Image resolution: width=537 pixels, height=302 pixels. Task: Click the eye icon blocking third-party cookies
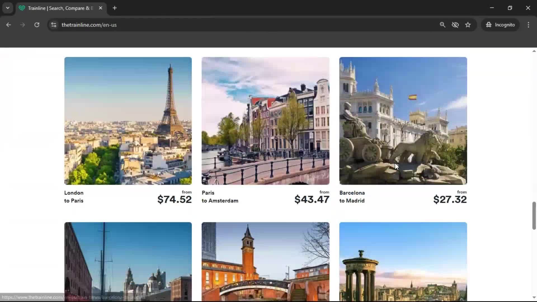(455, 25)
